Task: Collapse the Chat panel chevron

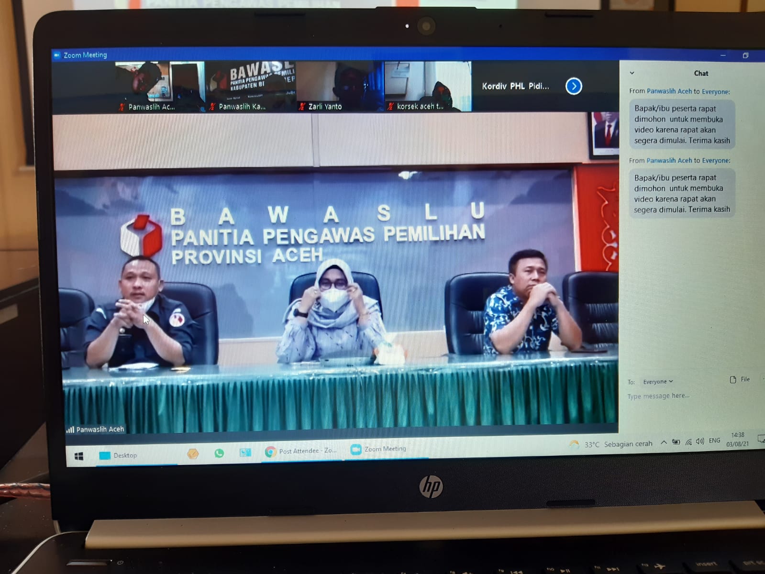Action: pos(632,73)
